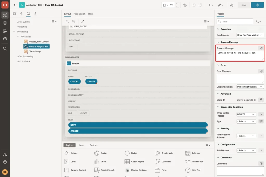
Task: Click the Redo icon in toolbar
Action: (200, 5)
